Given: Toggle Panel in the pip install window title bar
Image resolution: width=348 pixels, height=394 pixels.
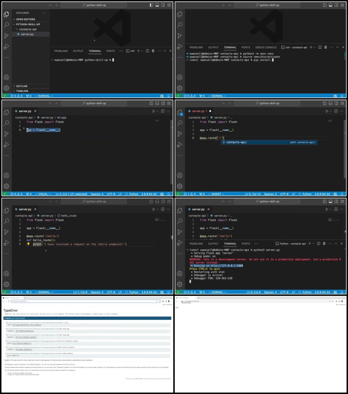Looking at the screenshot, I should pyautogui.click(x=331, y=5).
